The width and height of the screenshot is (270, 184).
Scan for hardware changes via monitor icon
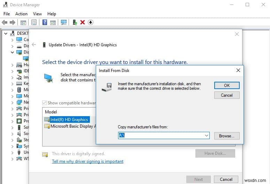click(64, 22)
